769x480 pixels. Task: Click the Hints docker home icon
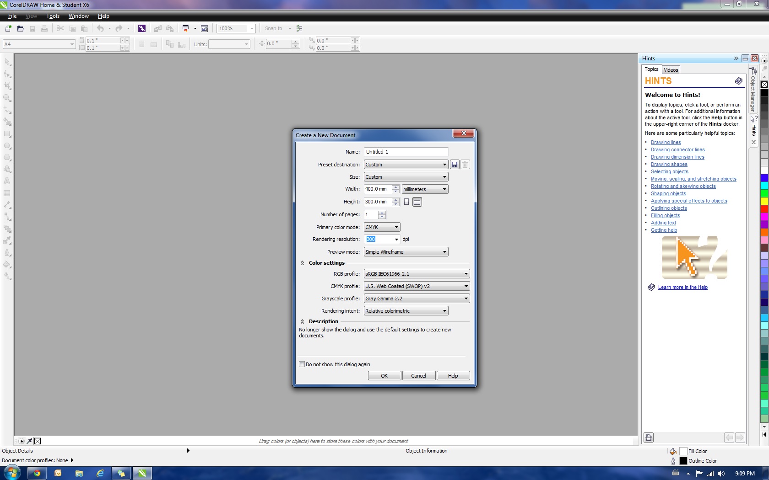tap(649, 437)
